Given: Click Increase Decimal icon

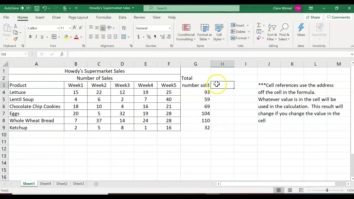Looking at the screenshot, I should (162, 37).
